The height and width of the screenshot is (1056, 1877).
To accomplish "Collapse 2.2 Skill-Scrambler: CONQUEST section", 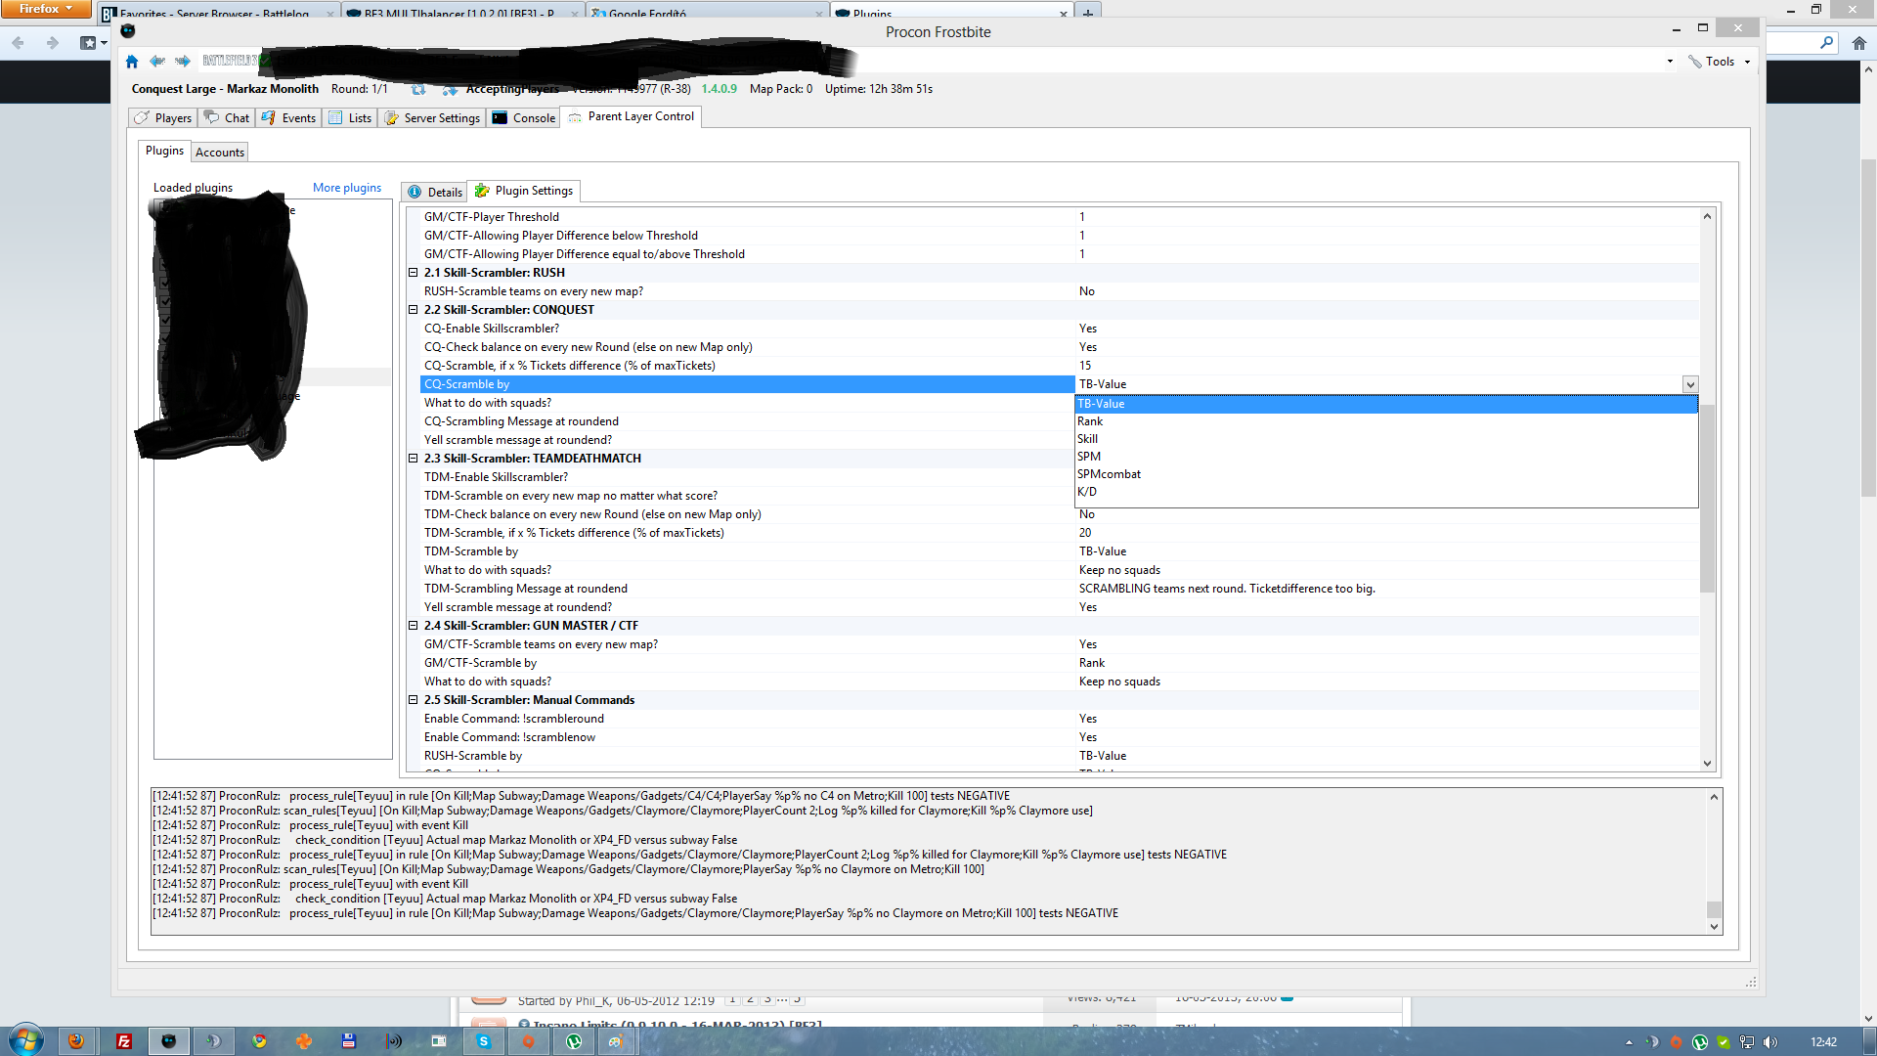I will 414,310.
